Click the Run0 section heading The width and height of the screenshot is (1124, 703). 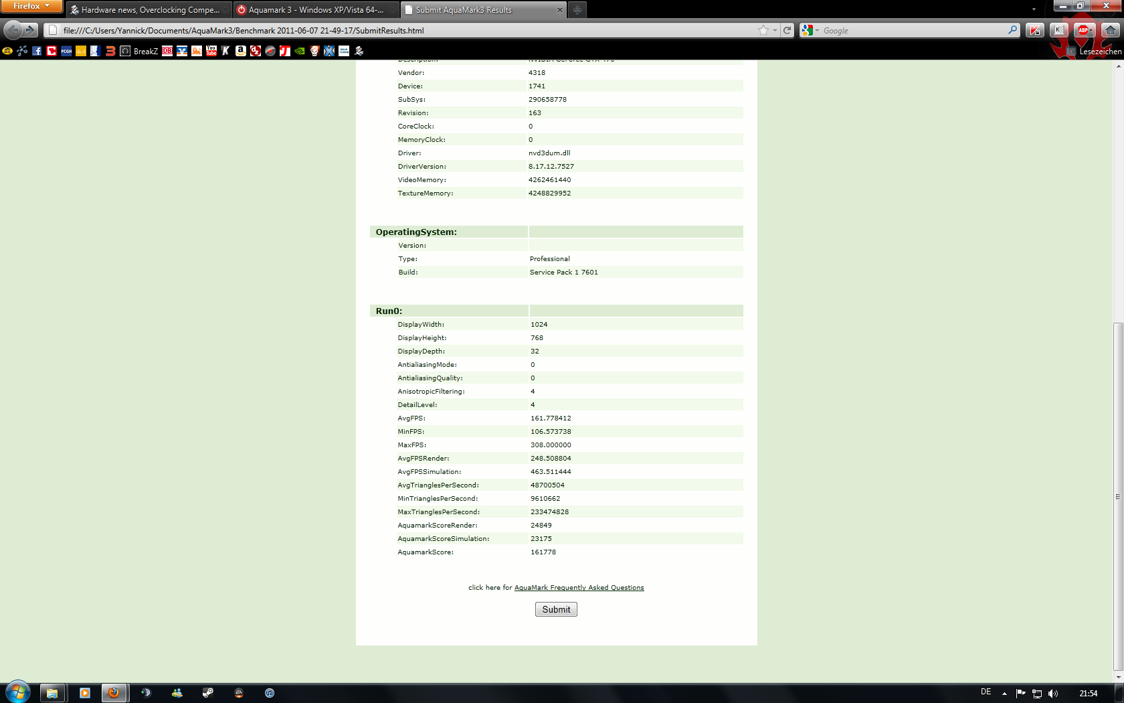[389, 311]
